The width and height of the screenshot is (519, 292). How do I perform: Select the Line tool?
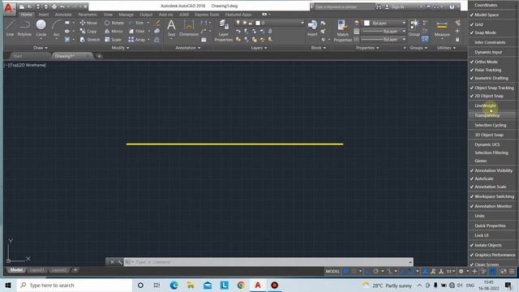(10, 28)
